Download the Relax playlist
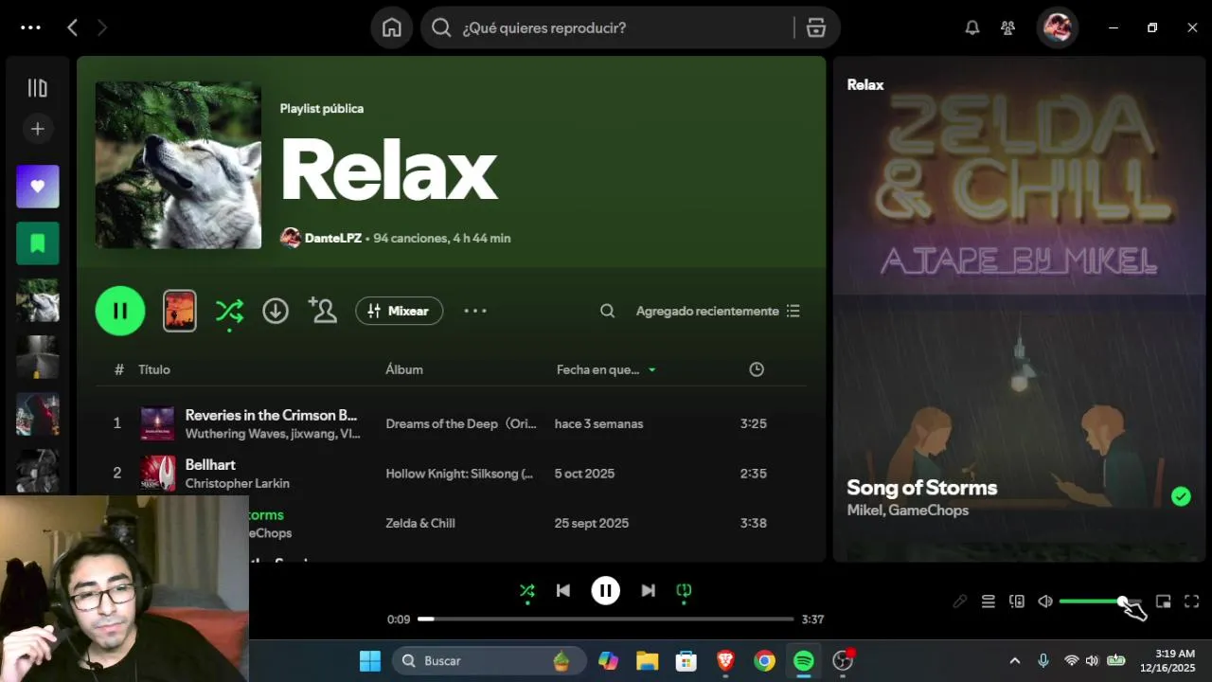 coord(276,311)
